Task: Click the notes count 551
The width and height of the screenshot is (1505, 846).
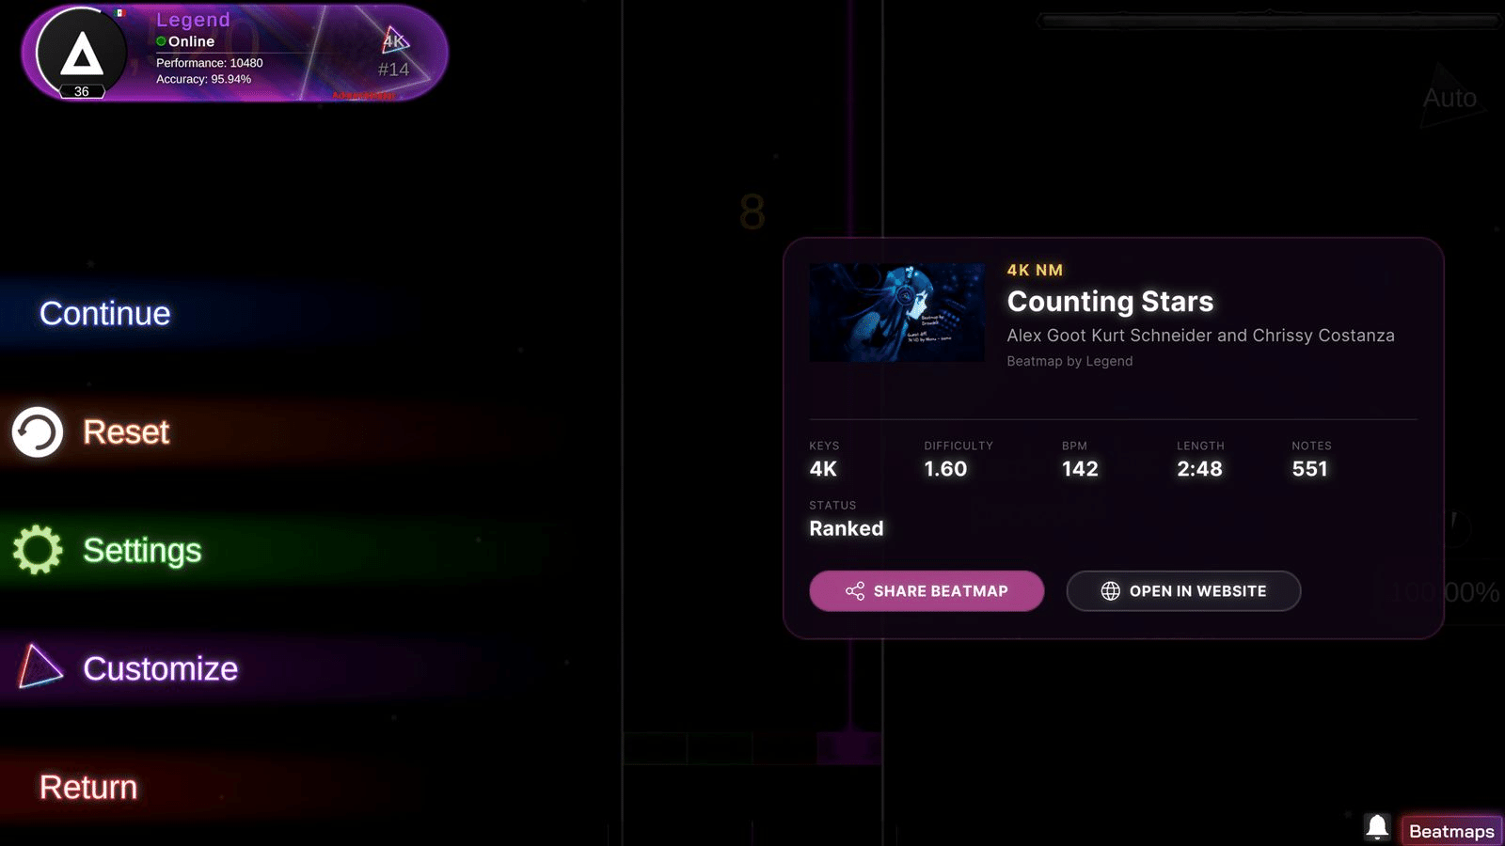Action: tap(1309, 469)
